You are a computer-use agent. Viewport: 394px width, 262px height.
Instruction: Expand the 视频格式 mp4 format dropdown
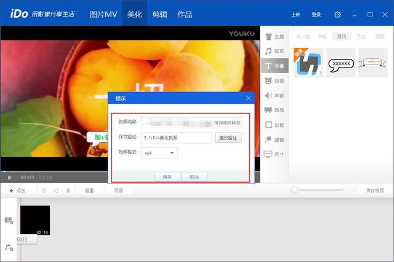pyautogui.click(x=172, y=152)
